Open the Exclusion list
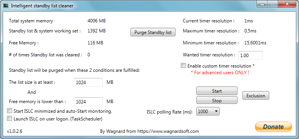This screenshot has height=139, width=299. 256,95
